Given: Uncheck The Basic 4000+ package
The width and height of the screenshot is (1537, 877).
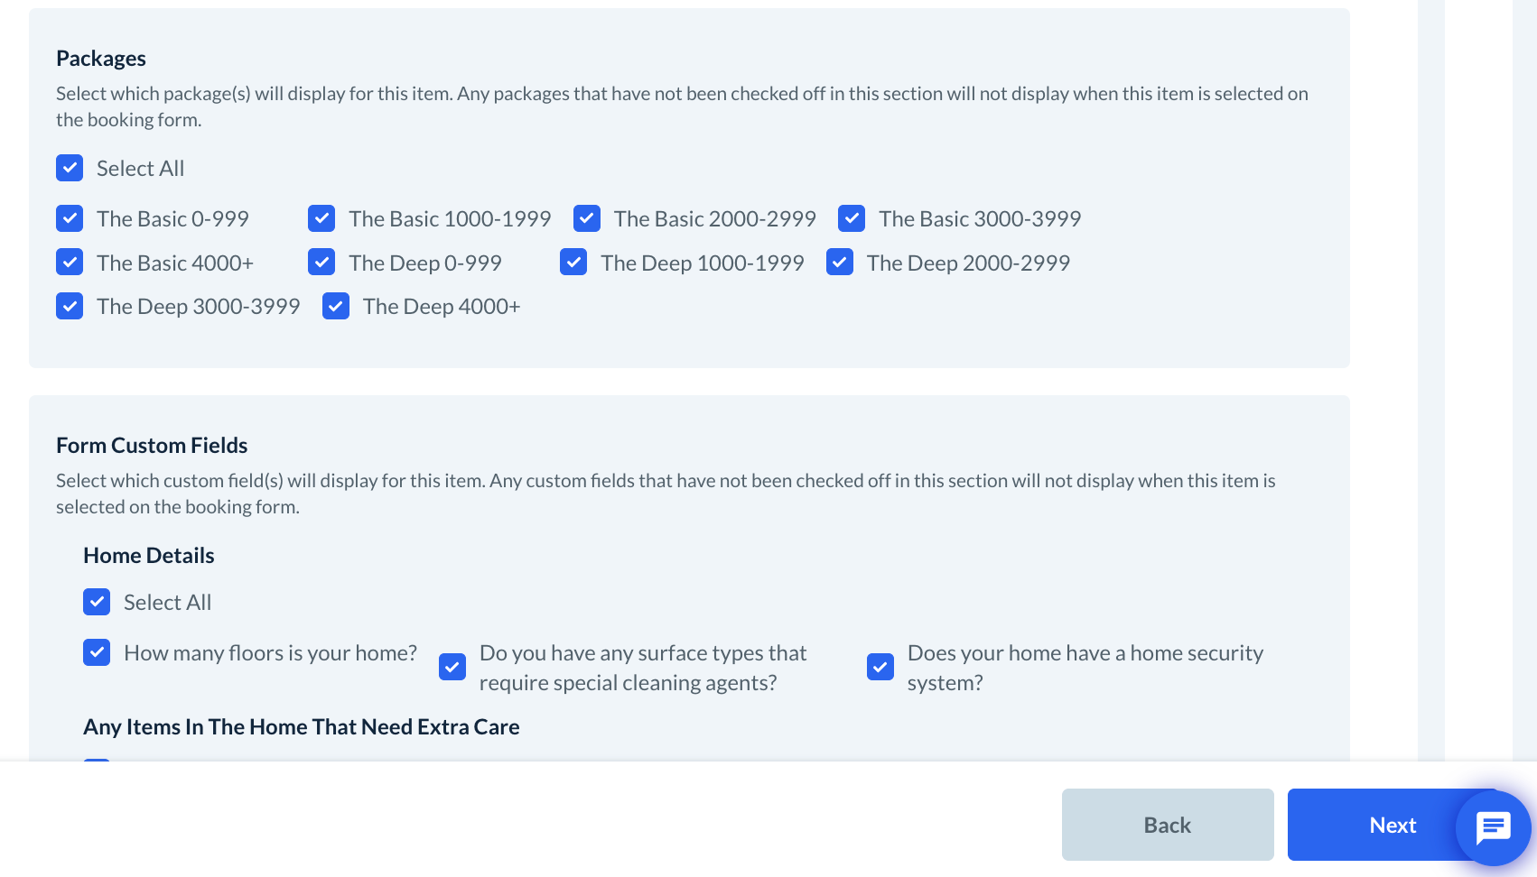Looking at the screenshot, I should click(x=70, y=263).
